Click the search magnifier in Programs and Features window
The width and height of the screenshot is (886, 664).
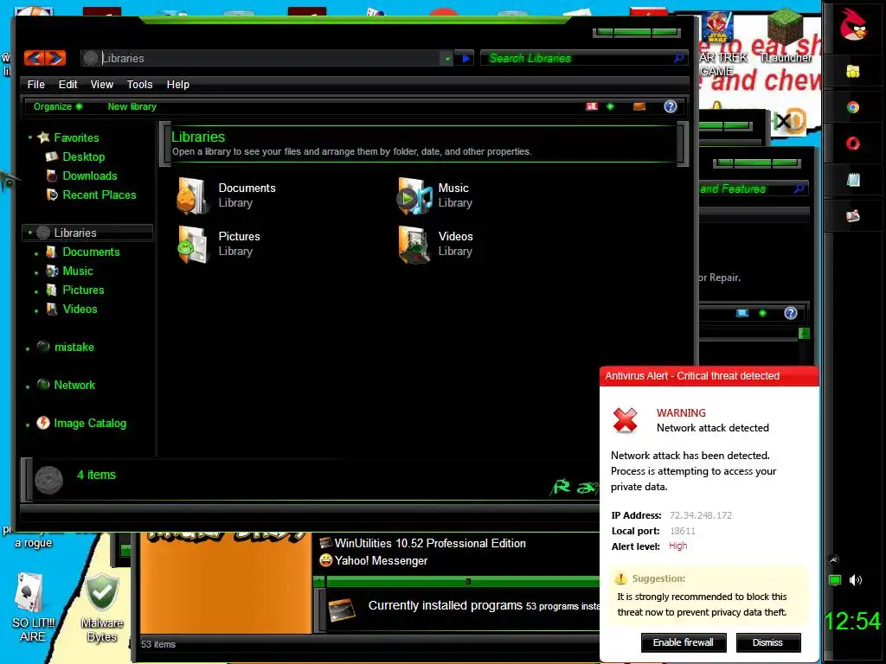799,188
